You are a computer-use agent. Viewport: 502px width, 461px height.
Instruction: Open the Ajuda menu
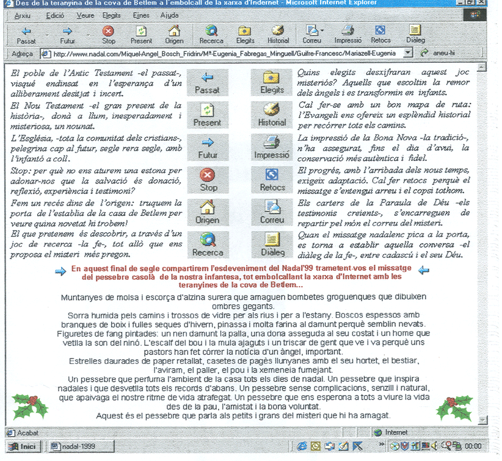point(169,15)
